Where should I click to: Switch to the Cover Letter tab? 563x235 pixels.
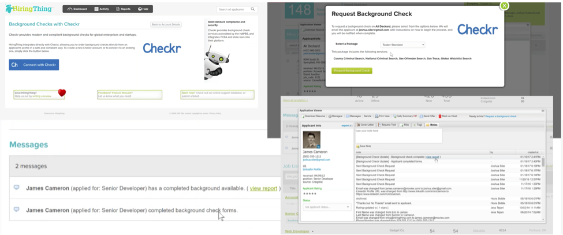point(365,125)
